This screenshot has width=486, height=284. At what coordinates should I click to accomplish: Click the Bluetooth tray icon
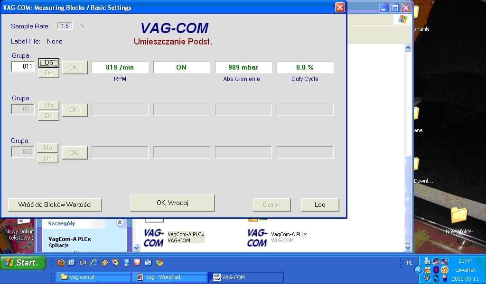pos(436,270)
